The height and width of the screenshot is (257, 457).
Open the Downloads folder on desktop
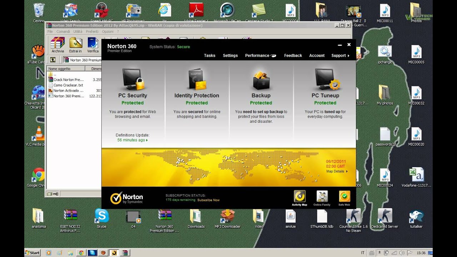(x=196, y=218)
